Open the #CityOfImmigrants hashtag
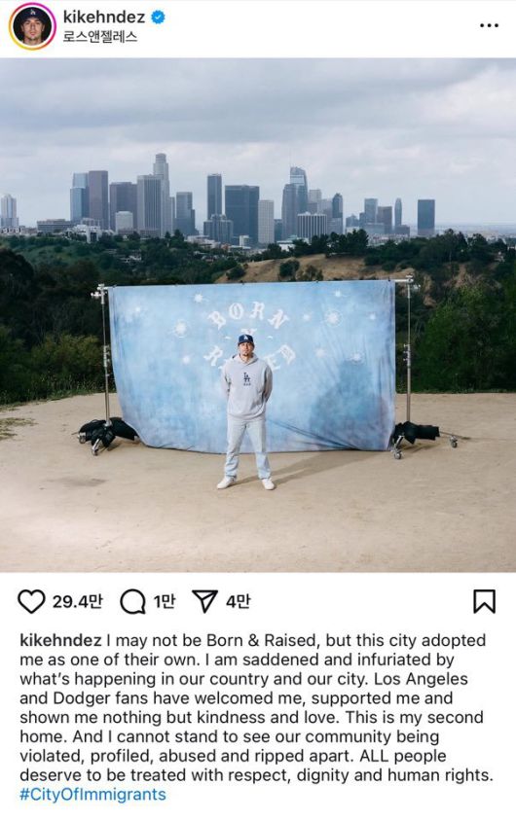The image size is (516, 821). 92,795
